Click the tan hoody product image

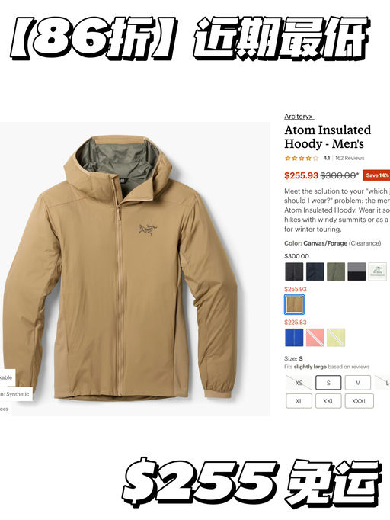point(135,268)
